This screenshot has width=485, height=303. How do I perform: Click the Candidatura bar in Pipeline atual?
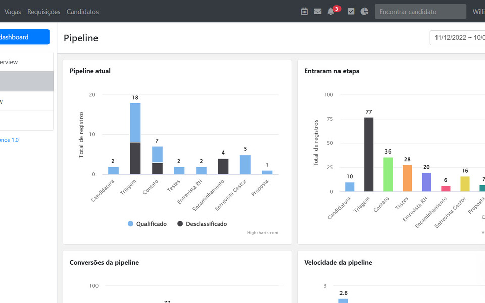point(113,170)
